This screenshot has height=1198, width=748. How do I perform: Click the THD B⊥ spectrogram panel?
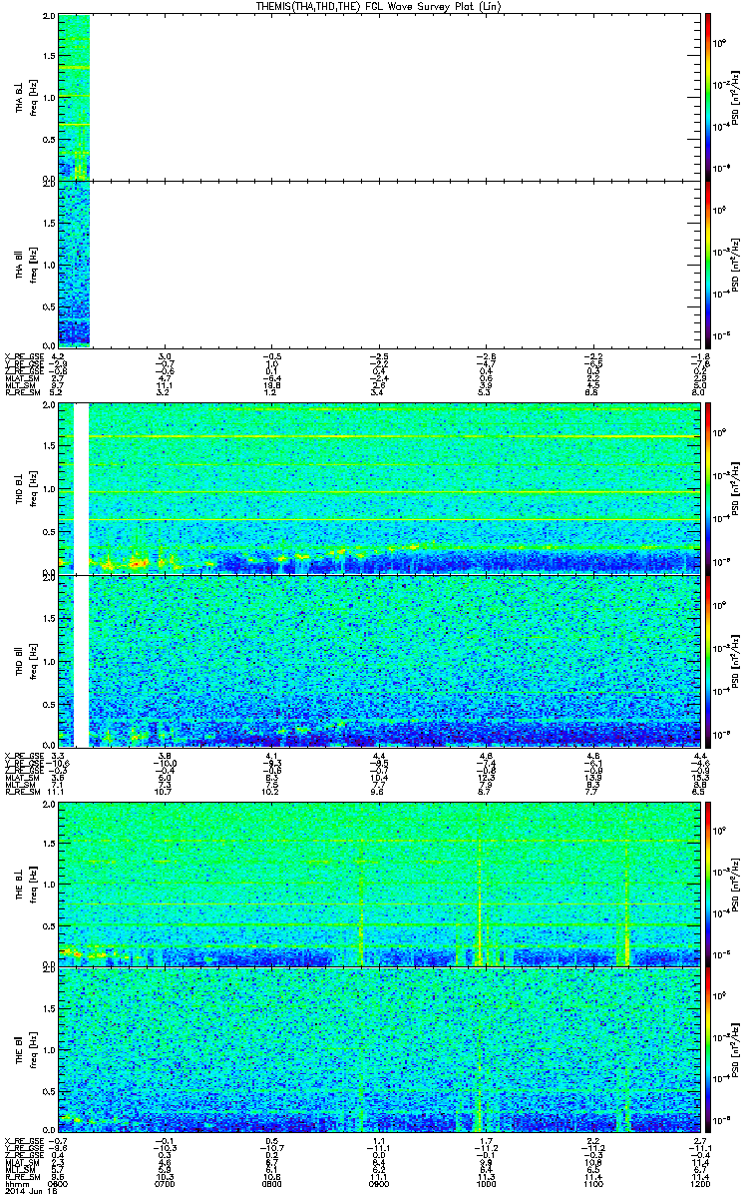(x=379, y=487)
